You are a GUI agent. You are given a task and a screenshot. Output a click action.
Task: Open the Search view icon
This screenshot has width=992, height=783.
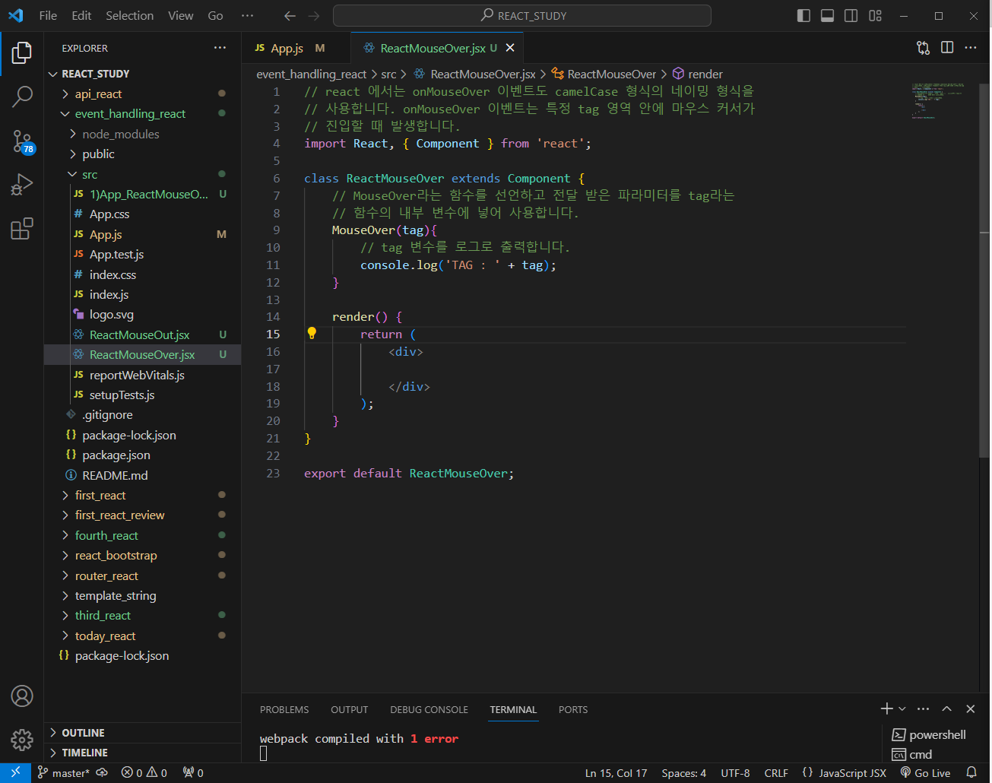(x=22, y=96)
